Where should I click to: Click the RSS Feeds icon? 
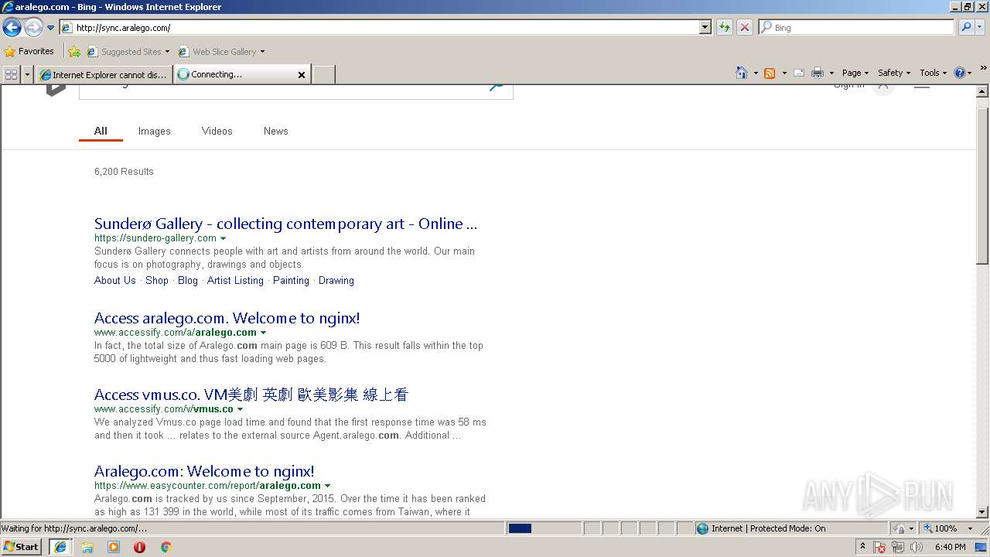tap(770, 73)
